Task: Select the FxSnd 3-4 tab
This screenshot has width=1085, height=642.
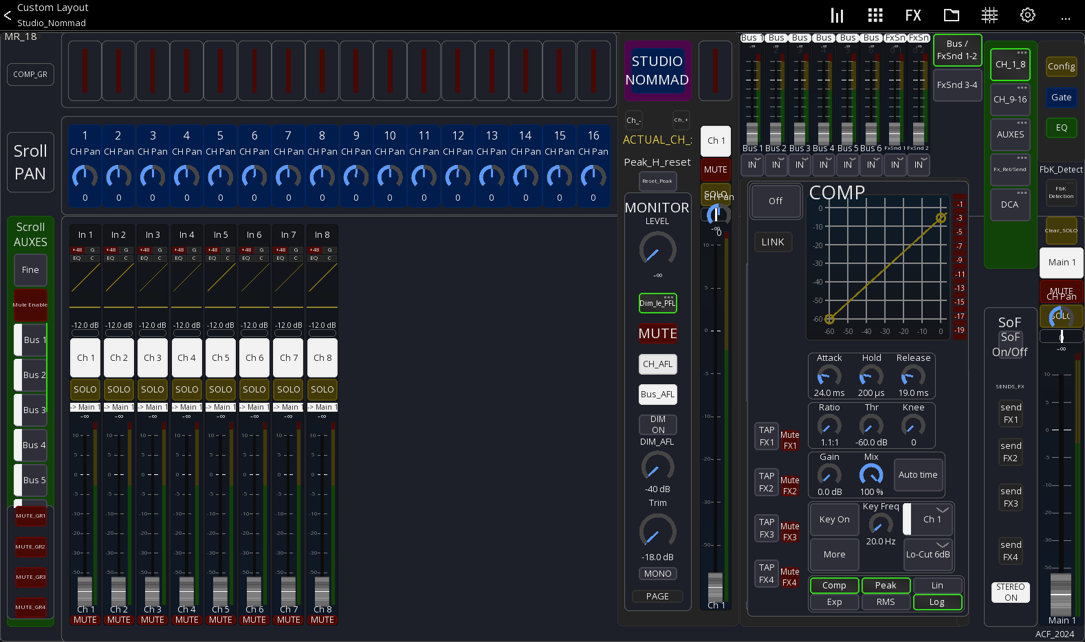Action: click(x=957, y=85)
